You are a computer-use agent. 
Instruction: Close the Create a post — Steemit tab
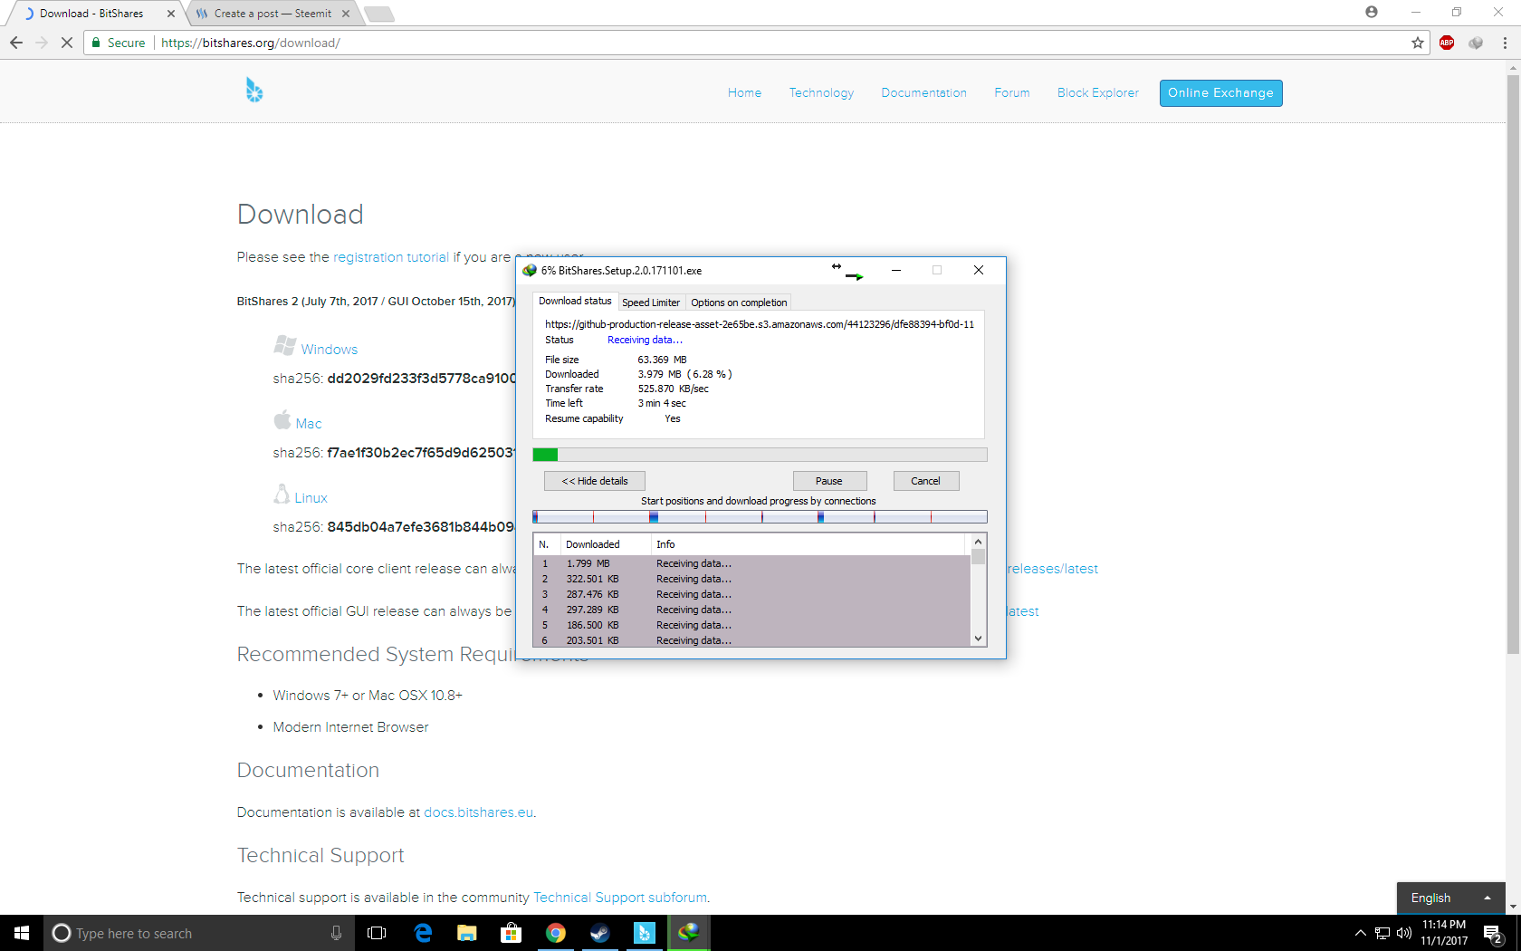[346, 14]
